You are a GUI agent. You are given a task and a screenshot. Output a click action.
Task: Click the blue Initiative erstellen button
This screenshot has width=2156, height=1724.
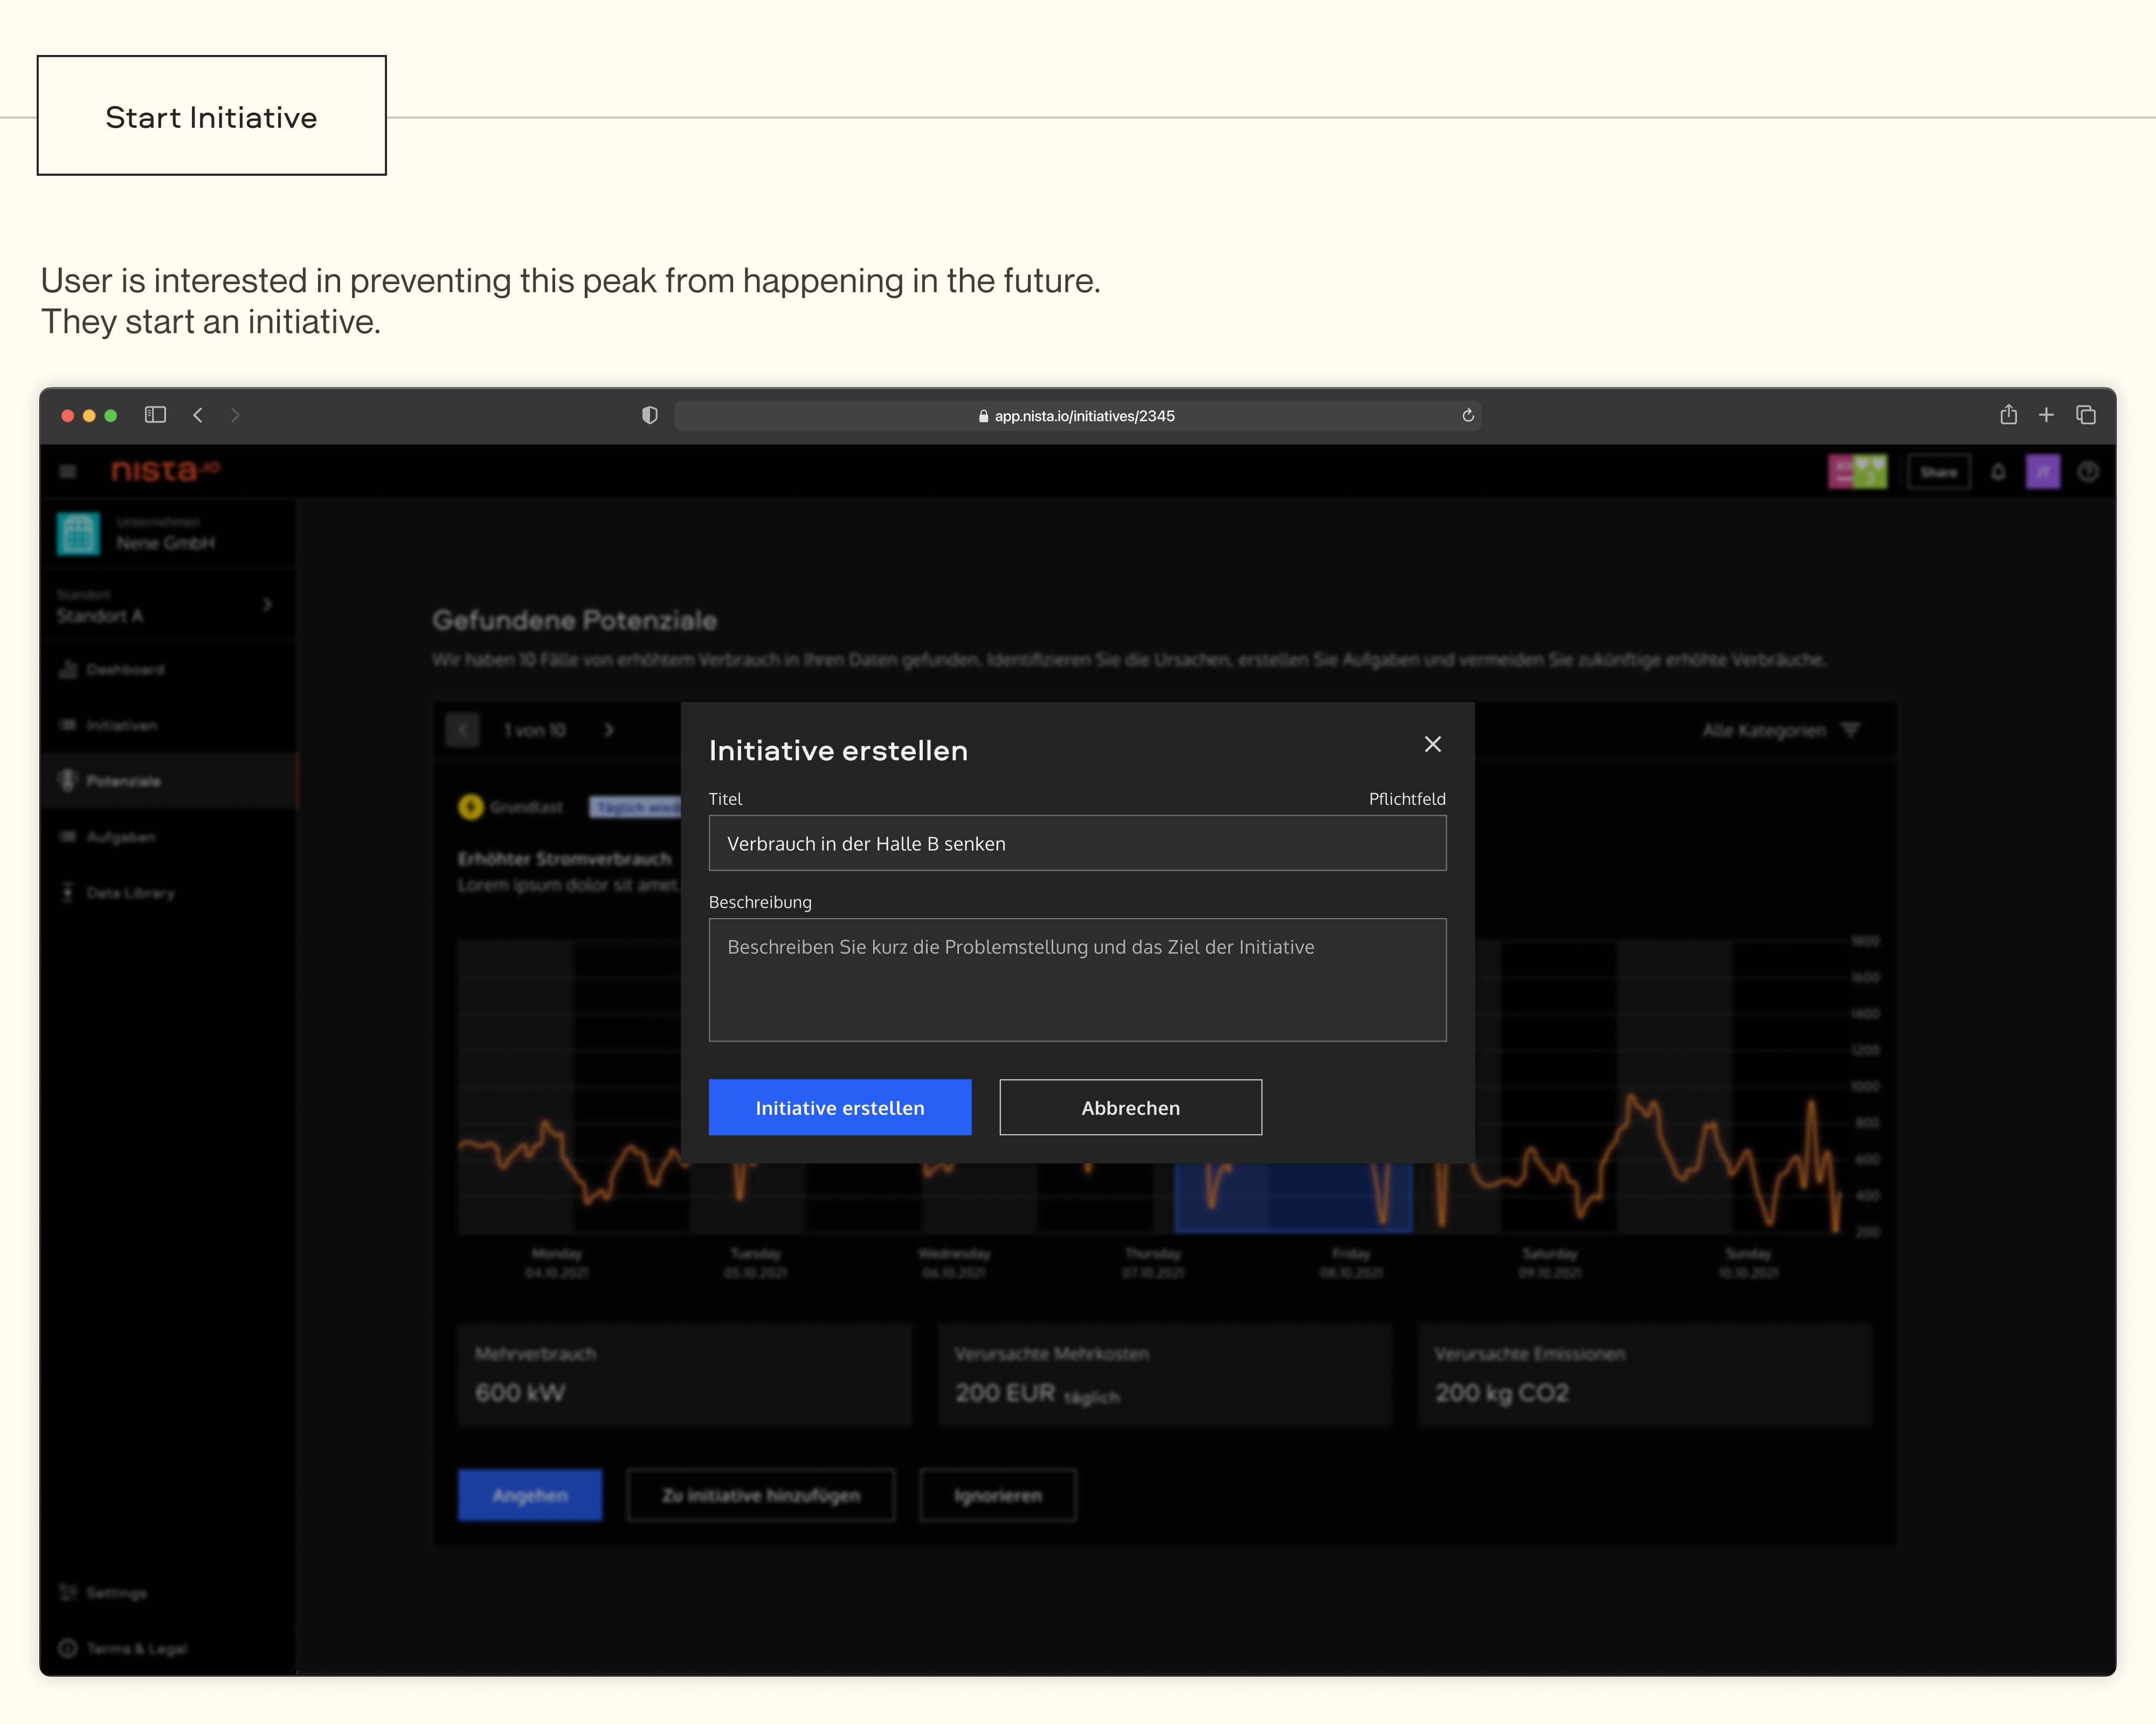(839, 1107)
